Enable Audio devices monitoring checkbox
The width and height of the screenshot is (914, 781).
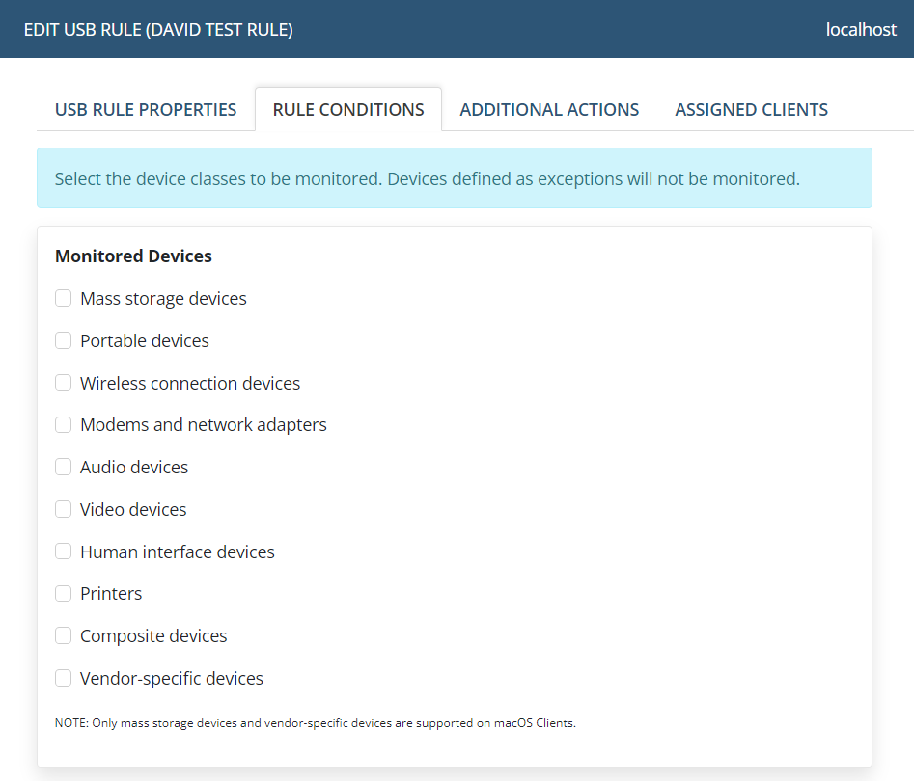coord(64,467)
